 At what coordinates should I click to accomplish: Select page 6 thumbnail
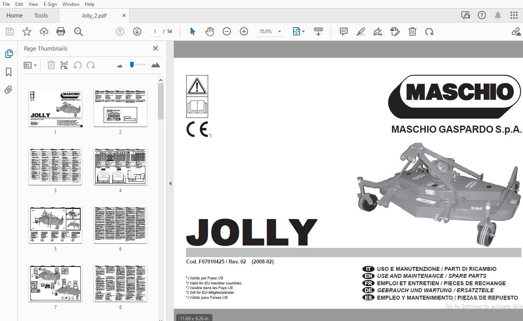coord(120,225)
